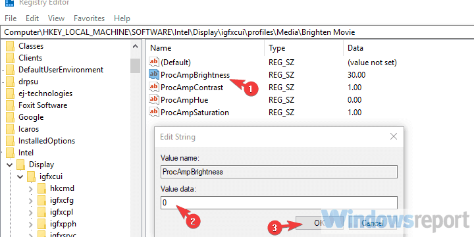
Task: Select the Classes key label
Action: click(x=31, y=46)
